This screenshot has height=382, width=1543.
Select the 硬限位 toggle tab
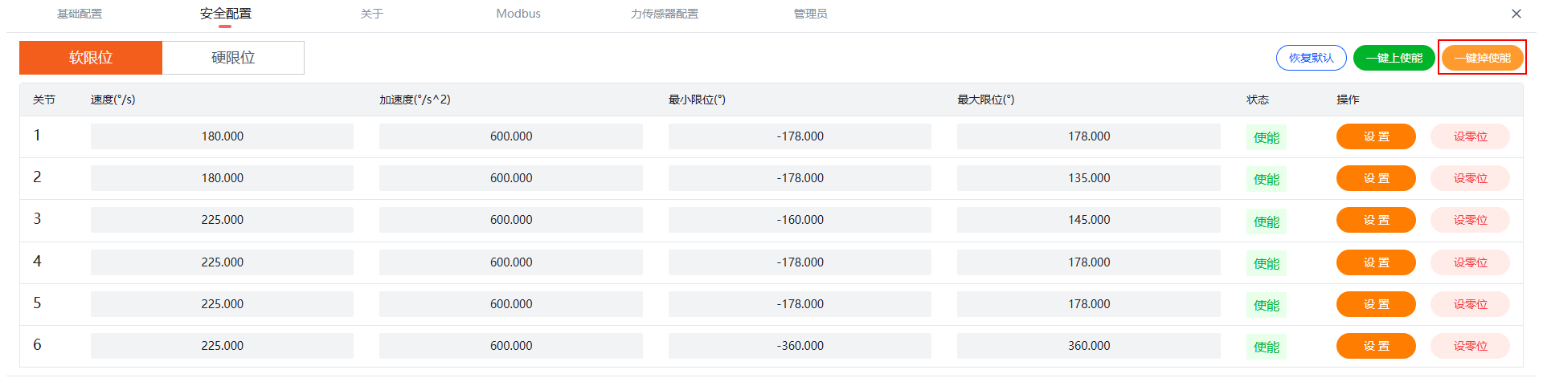pos(233,58)
